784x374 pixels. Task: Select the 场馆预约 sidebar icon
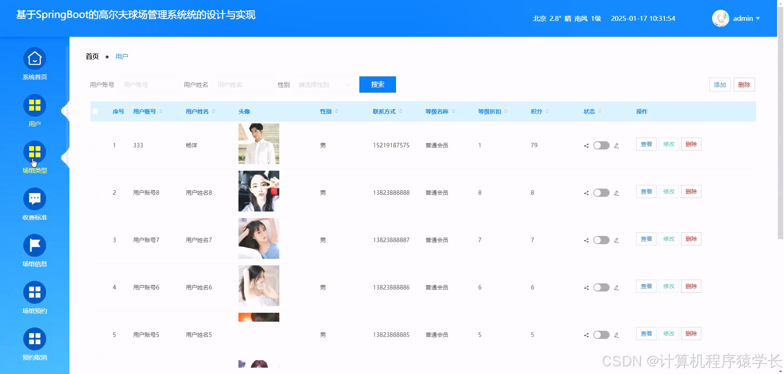[34, 292]
